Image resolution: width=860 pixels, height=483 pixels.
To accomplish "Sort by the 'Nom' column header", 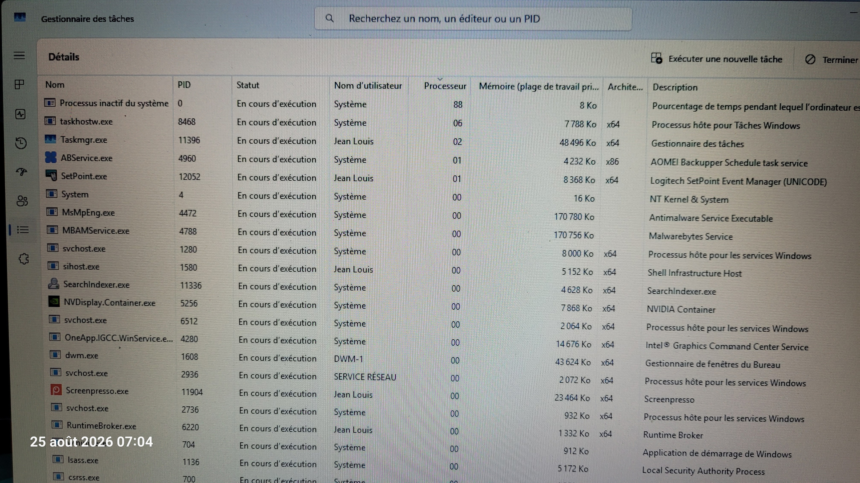I will [55, 85].
